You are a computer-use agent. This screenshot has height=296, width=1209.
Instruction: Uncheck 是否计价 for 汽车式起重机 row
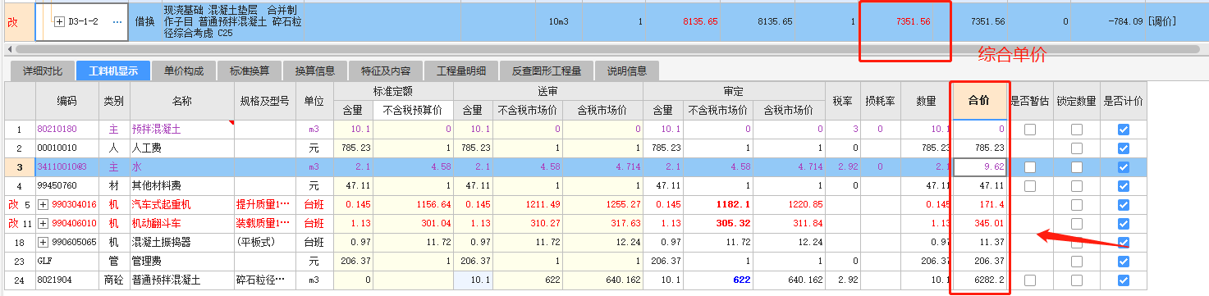tap(1124, 205)
